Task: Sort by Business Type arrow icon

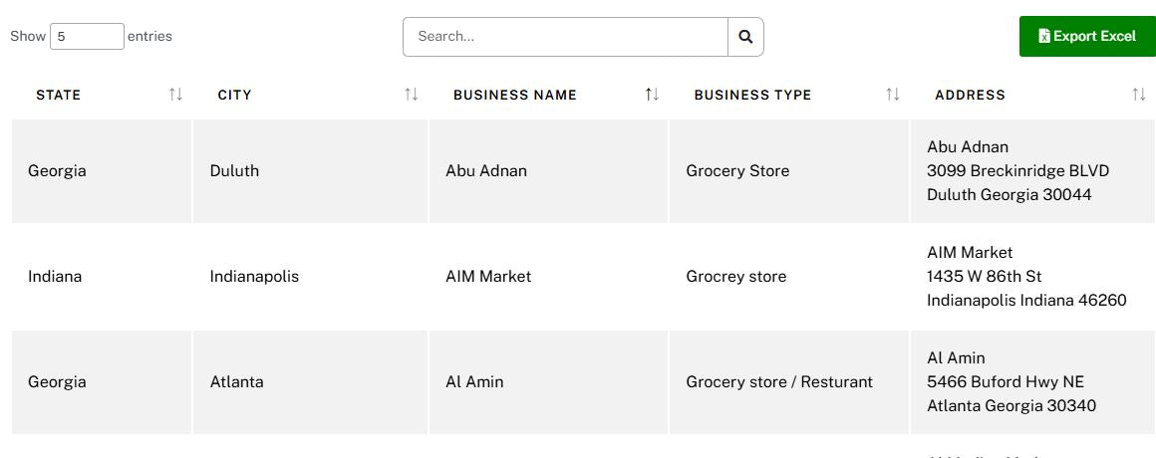Action: [892, 95]
